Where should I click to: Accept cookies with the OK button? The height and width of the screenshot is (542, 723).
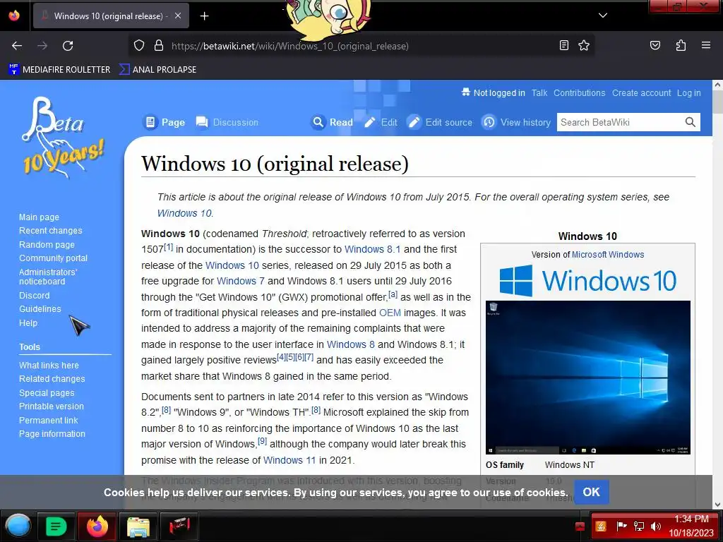[591, 492]
